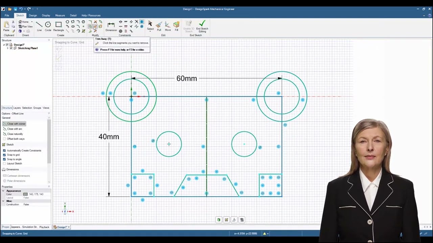Click the Color swatch in Properties
This screenshot has width=433, height=243.
(25, 194)
